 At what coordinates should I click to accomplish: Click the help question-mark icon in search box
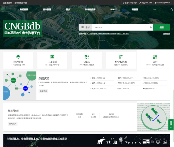pos(151,27)
